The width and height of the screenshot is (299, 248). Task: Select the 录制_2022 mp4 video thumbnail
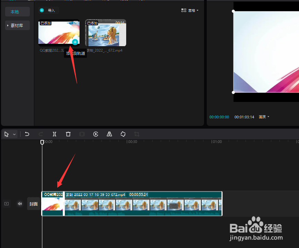tap(106, 33)
